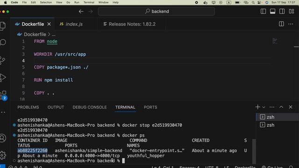Open editor More Actions ellipsis
Screen dimensions: 299x168
coord(291,24)
